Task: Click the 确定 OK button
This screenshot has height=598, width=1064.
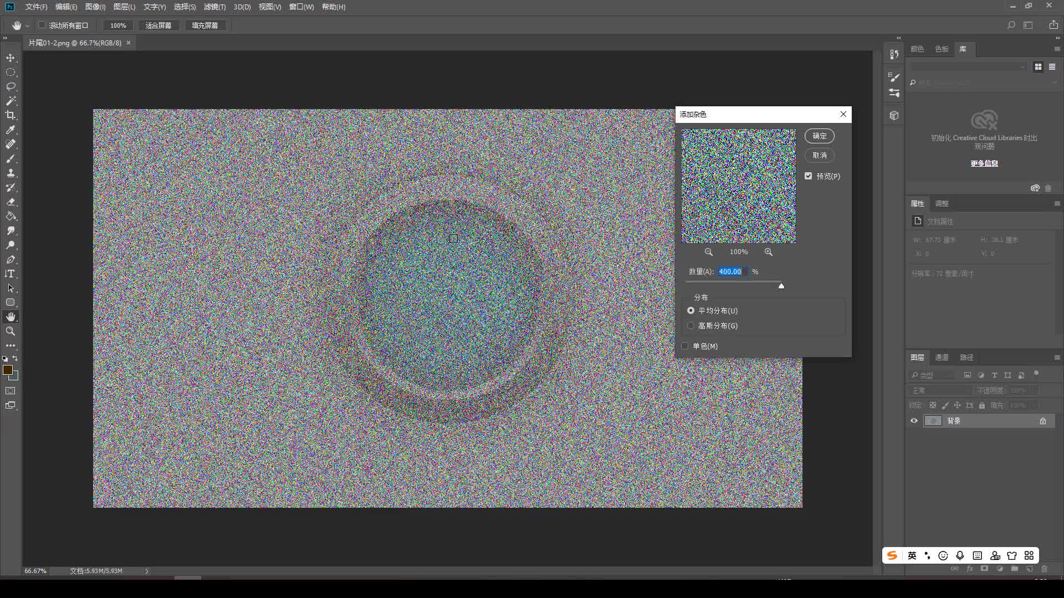Action: [x=819, y=136]
